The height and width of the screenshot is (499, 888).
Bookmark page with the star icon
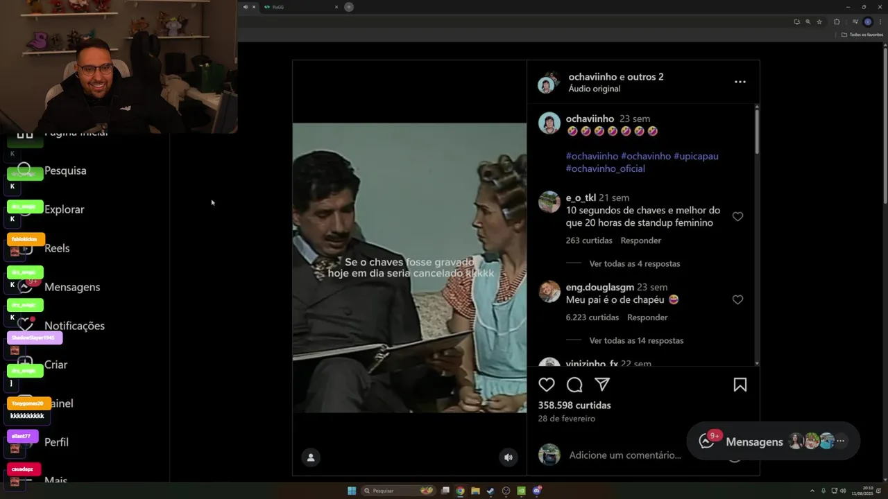(x=819, y=21)
